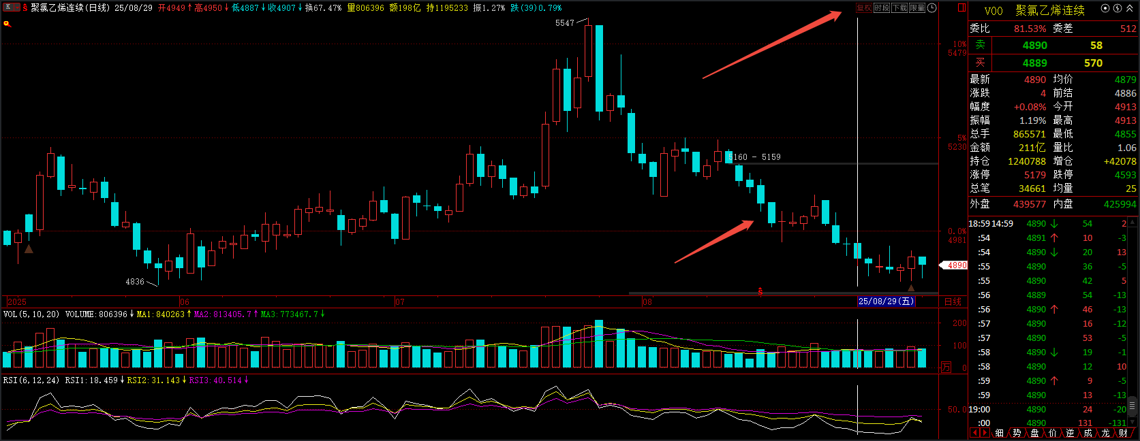
Task: Open the 日线 period selector on time axis
Action: [x=953, y=301]
